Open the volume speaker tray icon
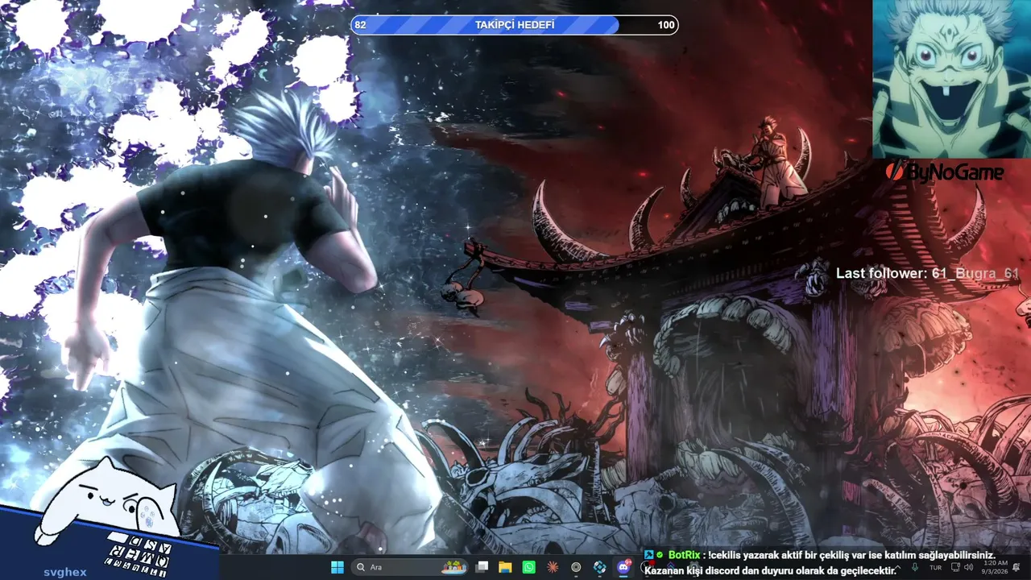 [969, 567]
